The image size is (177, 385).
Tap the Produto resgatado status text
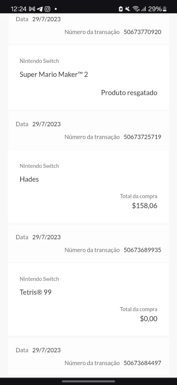[129, 93]
